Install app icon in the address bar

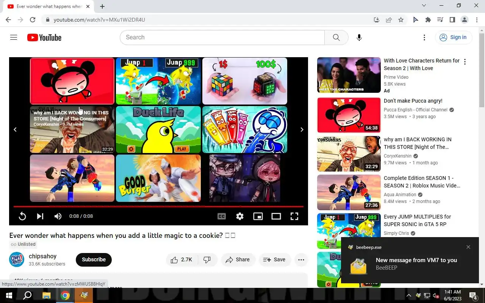pyautogui.click(x=376, y=20)
